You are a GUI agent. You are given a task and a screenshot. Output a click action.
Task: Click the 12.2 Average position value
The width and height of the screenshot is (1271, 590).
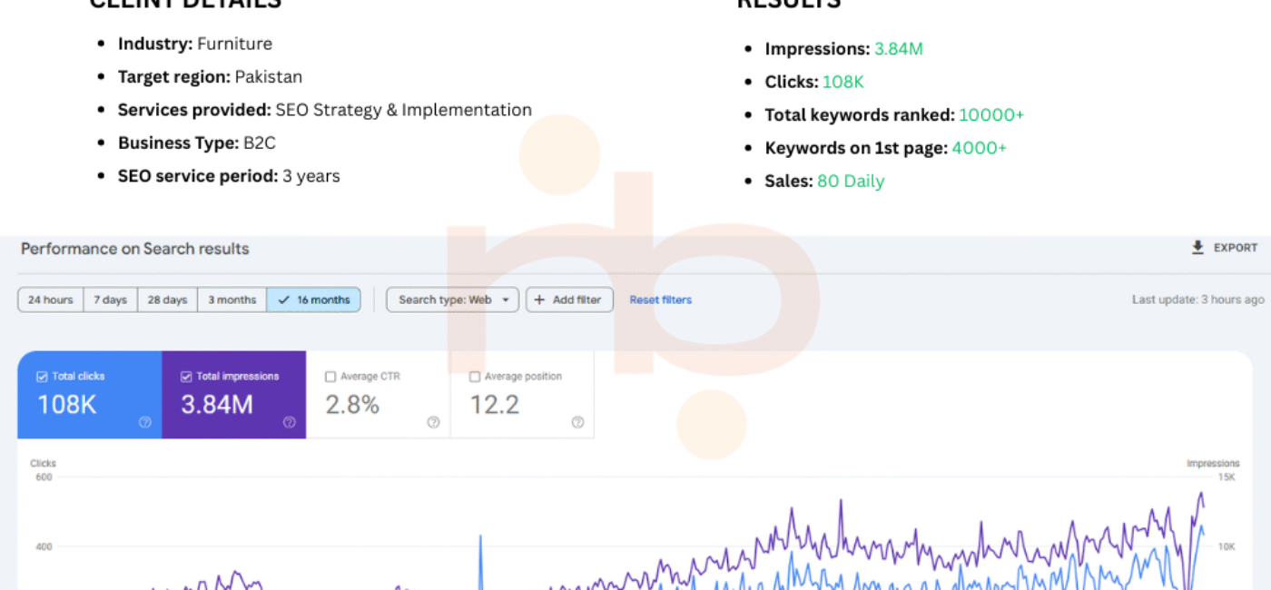click(x=495, y=405)
